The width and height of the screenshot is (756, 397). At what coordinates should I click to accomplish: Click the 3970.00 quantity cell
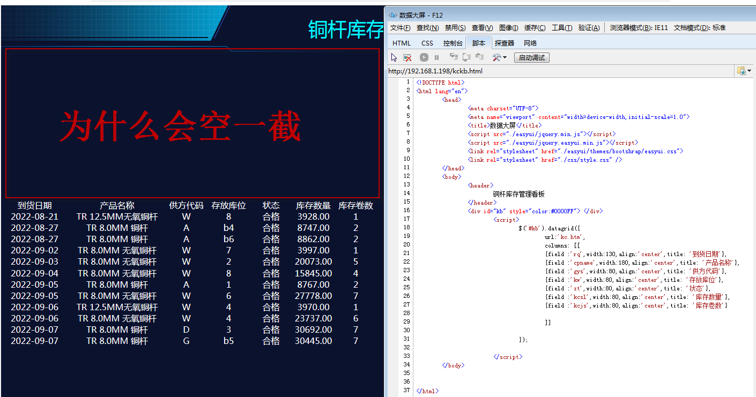tap(314, 307)
